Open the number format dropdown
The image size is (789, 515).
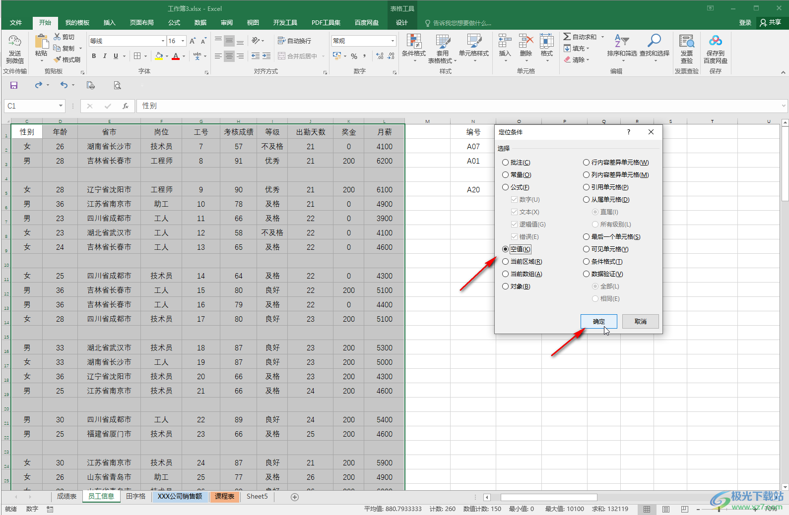(393, 41)
